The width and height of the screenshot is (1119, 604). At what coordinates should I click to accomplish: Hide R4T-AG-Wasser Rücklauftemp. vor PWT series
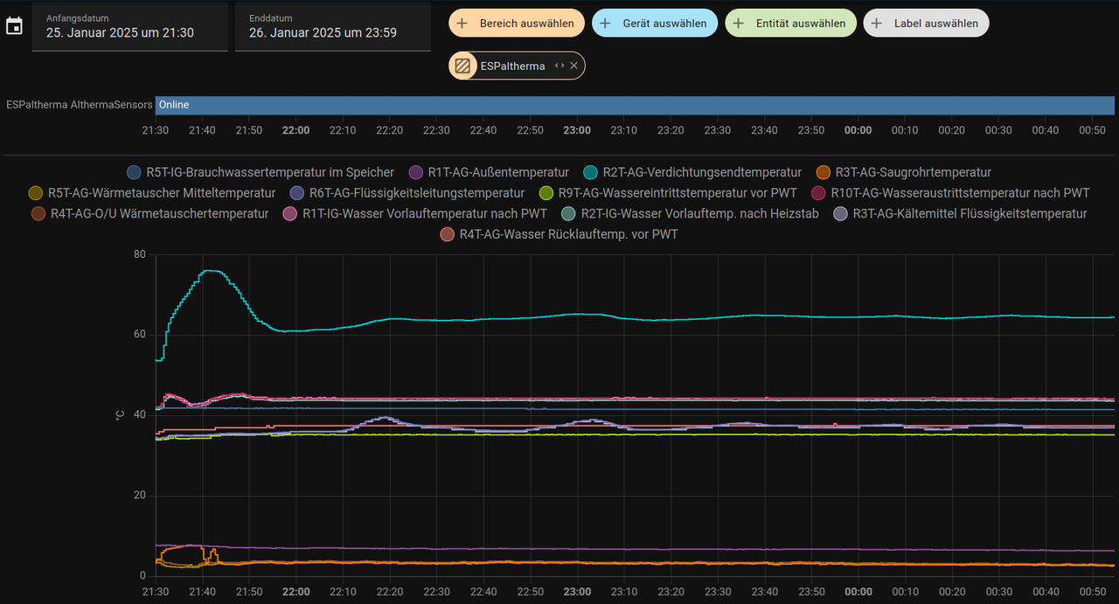click(x=559, y=233)
